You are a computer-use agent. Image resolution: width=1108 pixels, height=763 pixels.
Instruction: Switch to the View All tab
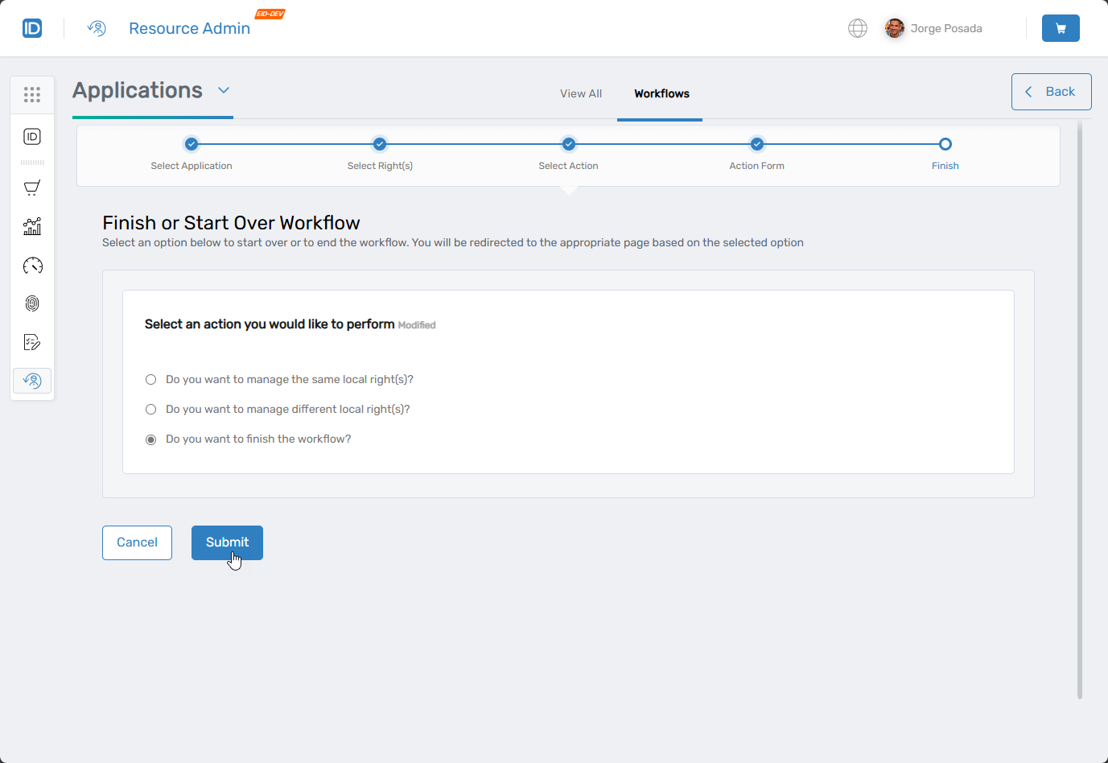point(580,93)
